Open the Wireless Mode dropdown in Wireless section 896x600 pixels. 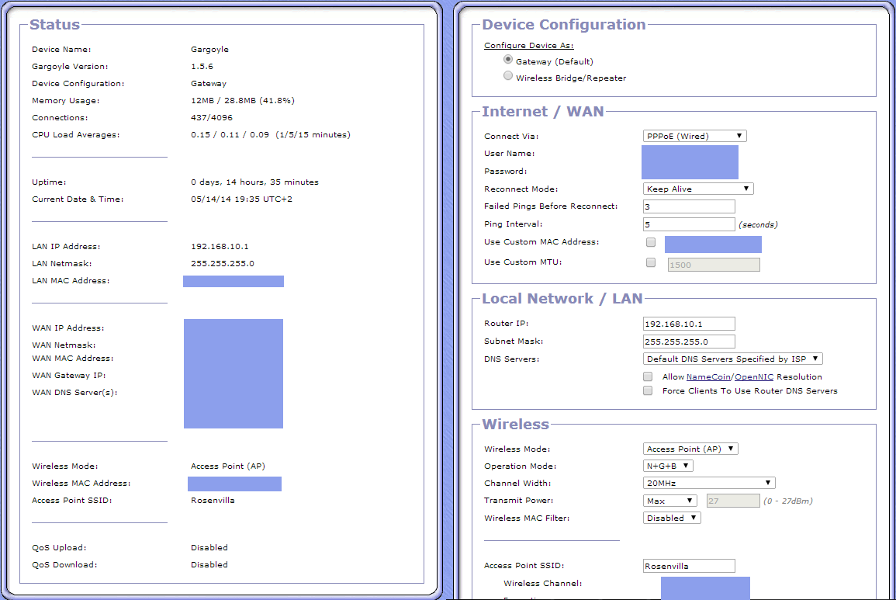[690, 449]
